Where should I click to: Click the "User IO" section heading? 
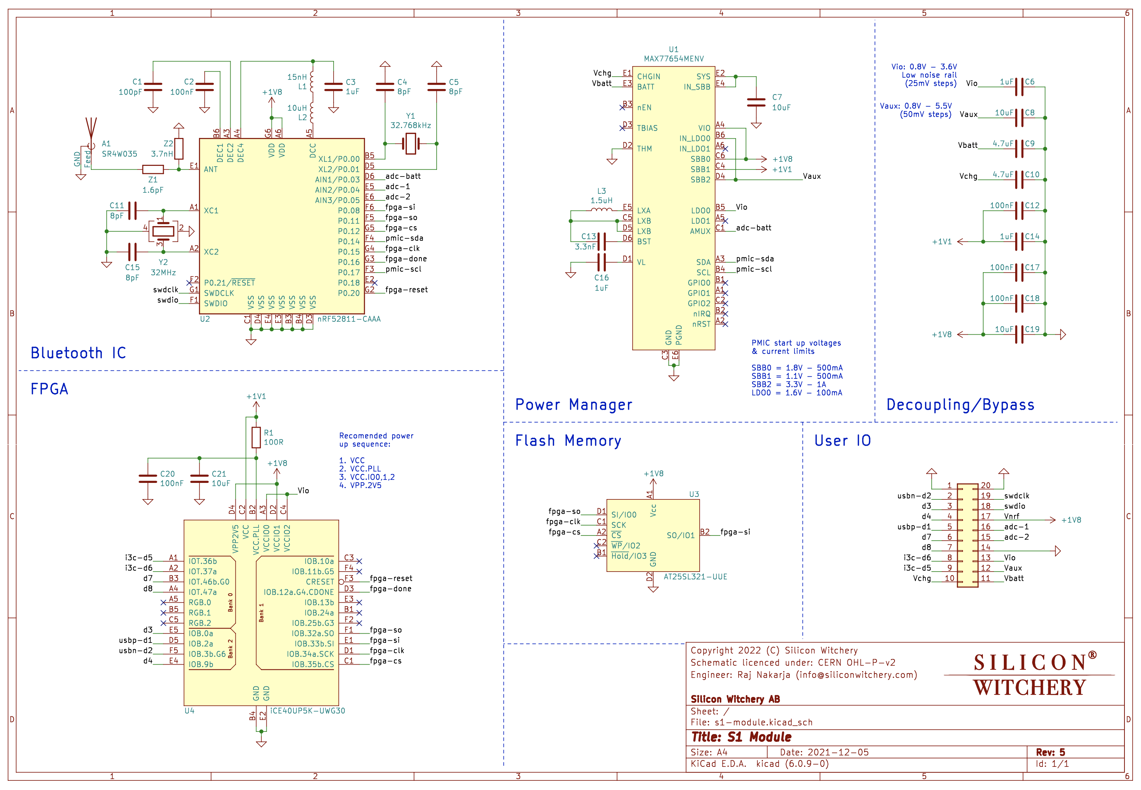[x=843, y=441]
